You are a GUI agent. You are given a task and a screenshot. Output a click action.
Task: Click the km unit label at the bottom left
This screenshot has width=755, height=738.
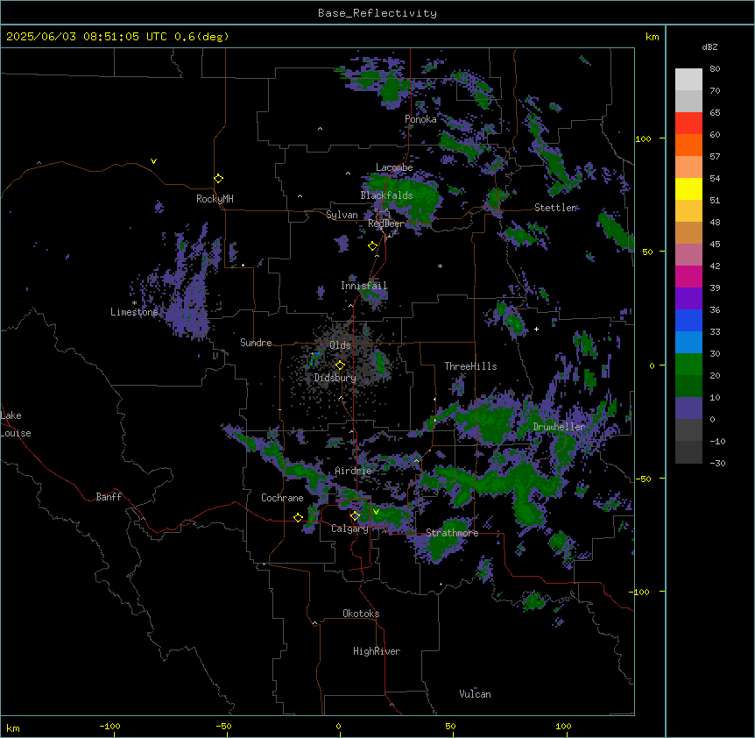(x=13, y=728)
